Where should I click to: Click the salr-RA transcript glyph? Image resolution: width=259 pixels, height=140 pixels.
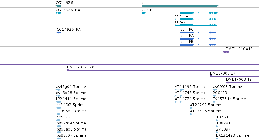click(x=196, y=19)
